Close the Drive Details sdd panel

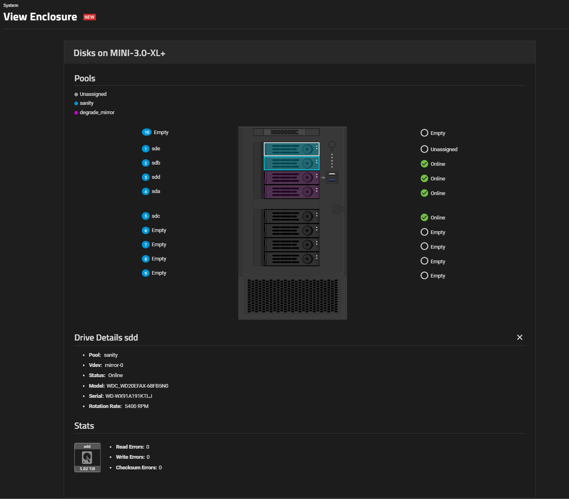(519, 337)
